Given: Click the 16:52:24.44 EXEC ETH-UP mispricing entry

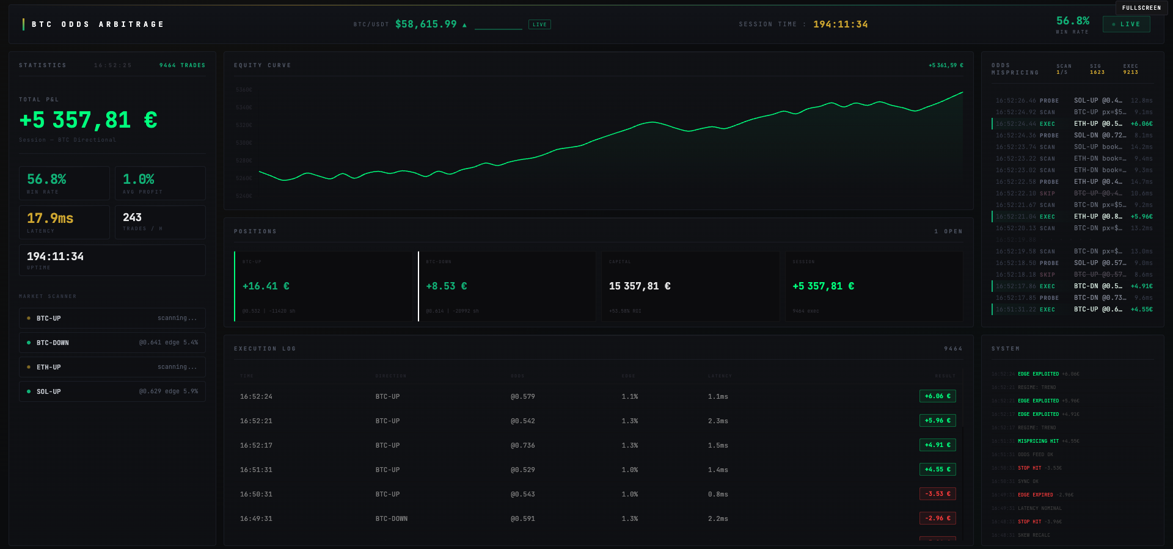Looking at the screenshot, I should click(x=1073, y=124).
